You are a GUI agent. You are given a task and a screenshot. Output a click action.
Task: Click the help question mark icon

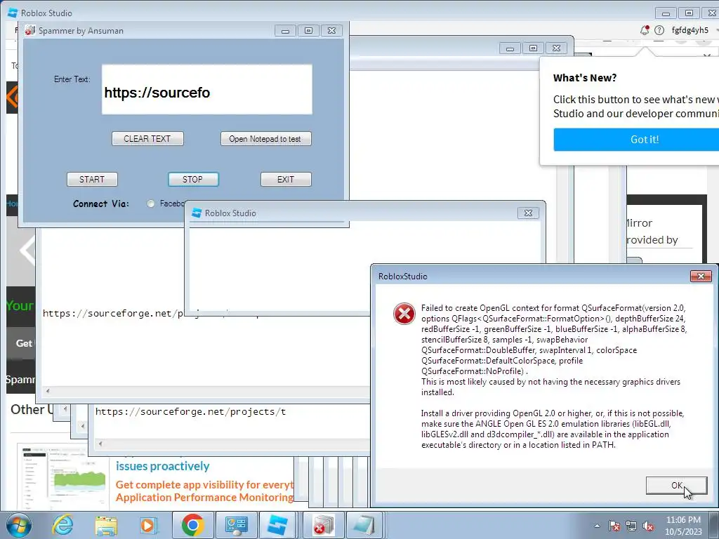(x=659, y=30)
